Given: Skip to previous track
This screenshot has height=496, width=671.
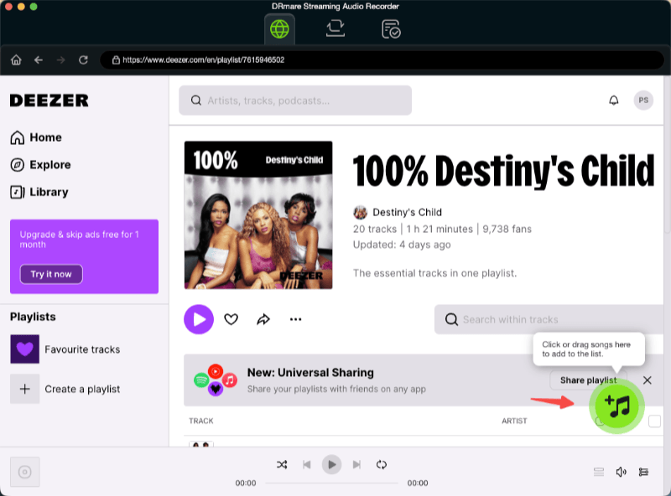Looking at the screenshot, I should point(306,465).
